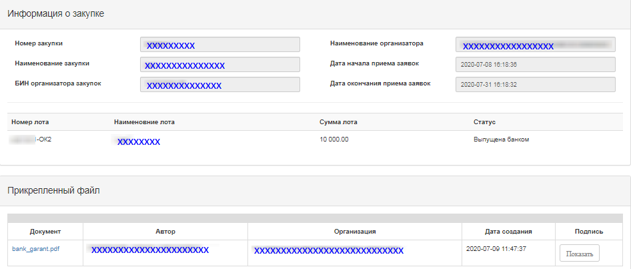Image resolution: width=631 pixels, height=269 pixels.
Task: Click the Номер закупки input field
Action: [x=220, y=45]
